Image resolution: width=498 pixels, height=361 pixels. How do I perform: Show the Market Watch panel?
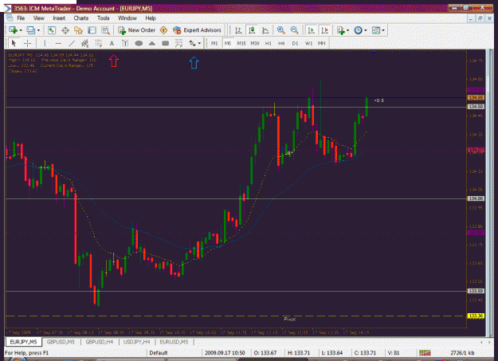point(52,30)
